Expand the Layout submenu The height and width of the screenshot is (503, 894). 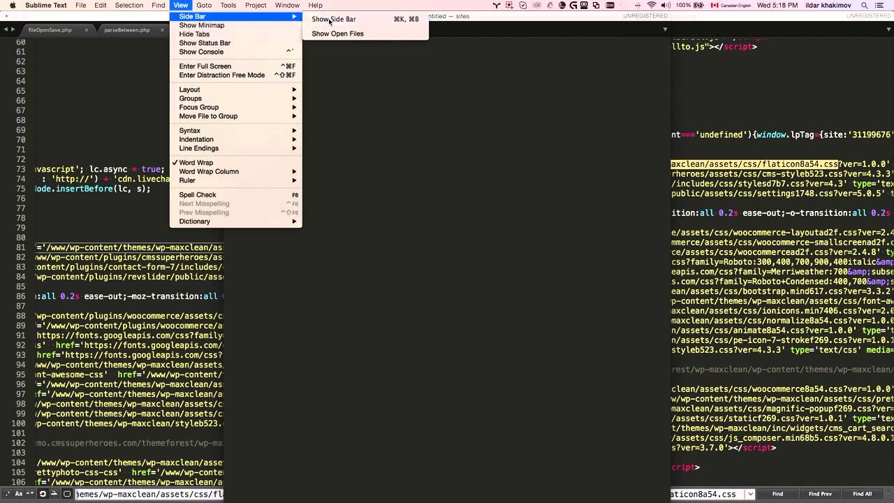pyautogui.click(x=236, y=89)
